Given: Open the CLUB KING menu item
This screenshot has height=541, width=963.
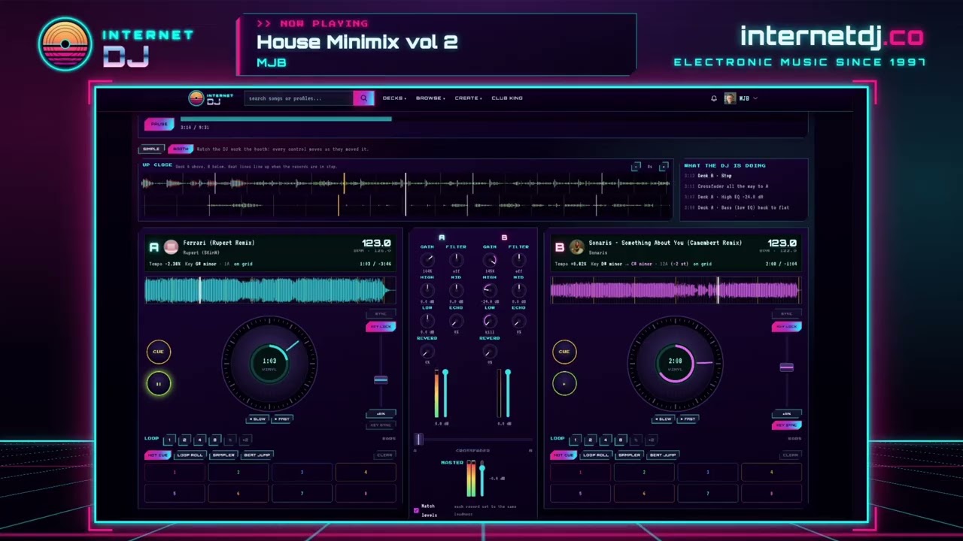Looking at the screenshot, I should pyautogui.click(x=507, y=98).
